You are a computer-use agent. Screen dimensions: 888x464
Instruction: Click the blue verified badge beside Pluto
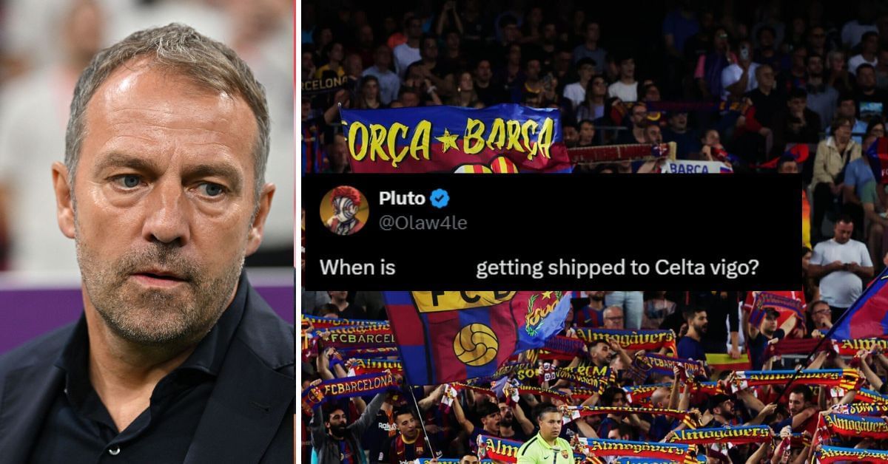click(440, 198)
